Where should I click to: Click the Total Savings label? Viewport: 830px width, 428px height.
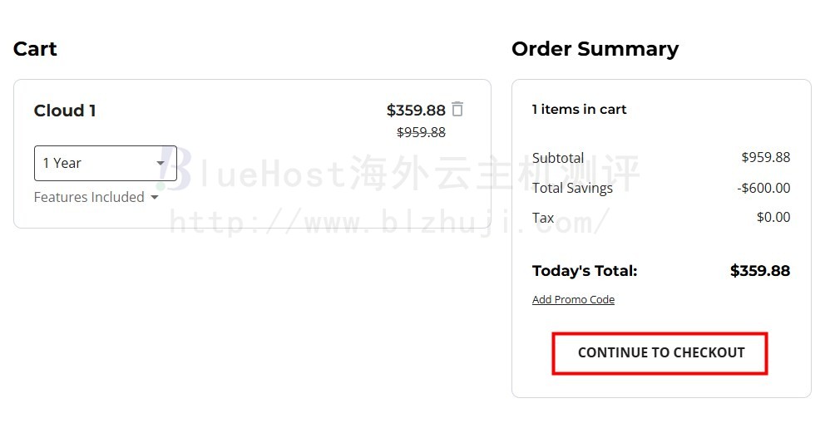[572, 188]
